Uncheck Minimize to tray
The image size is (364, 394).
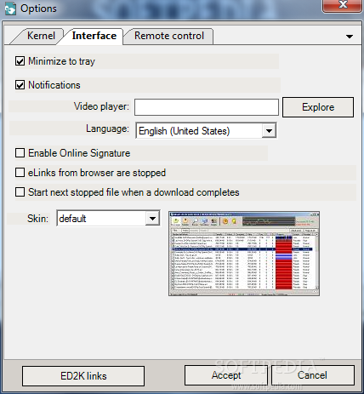point(20,61)
